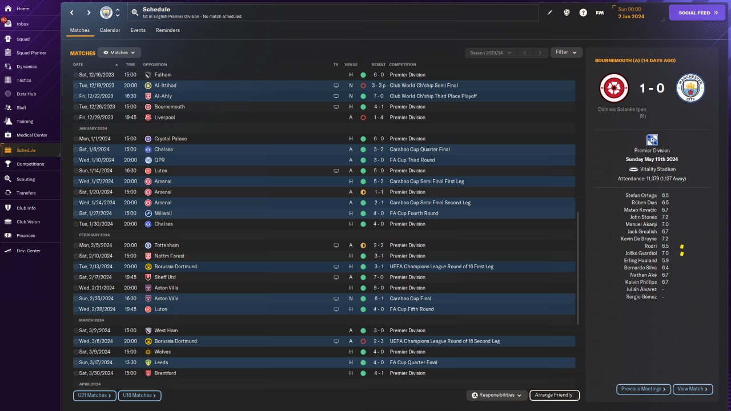The image size is (731, 411).
Task: Click Erling Haaland in the ratings list
Action: pyautogui.click(x=641, y=260)
